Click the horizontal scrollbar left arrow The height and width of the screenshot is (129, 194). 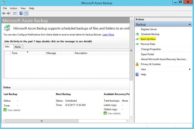[3, 121]
